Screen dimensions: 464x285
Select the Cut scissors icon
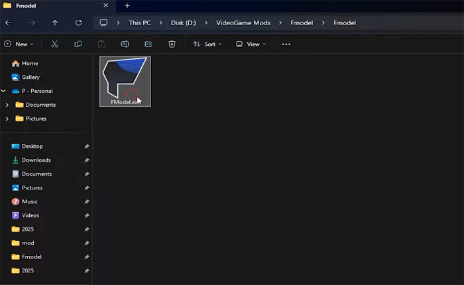click(54, 44)
